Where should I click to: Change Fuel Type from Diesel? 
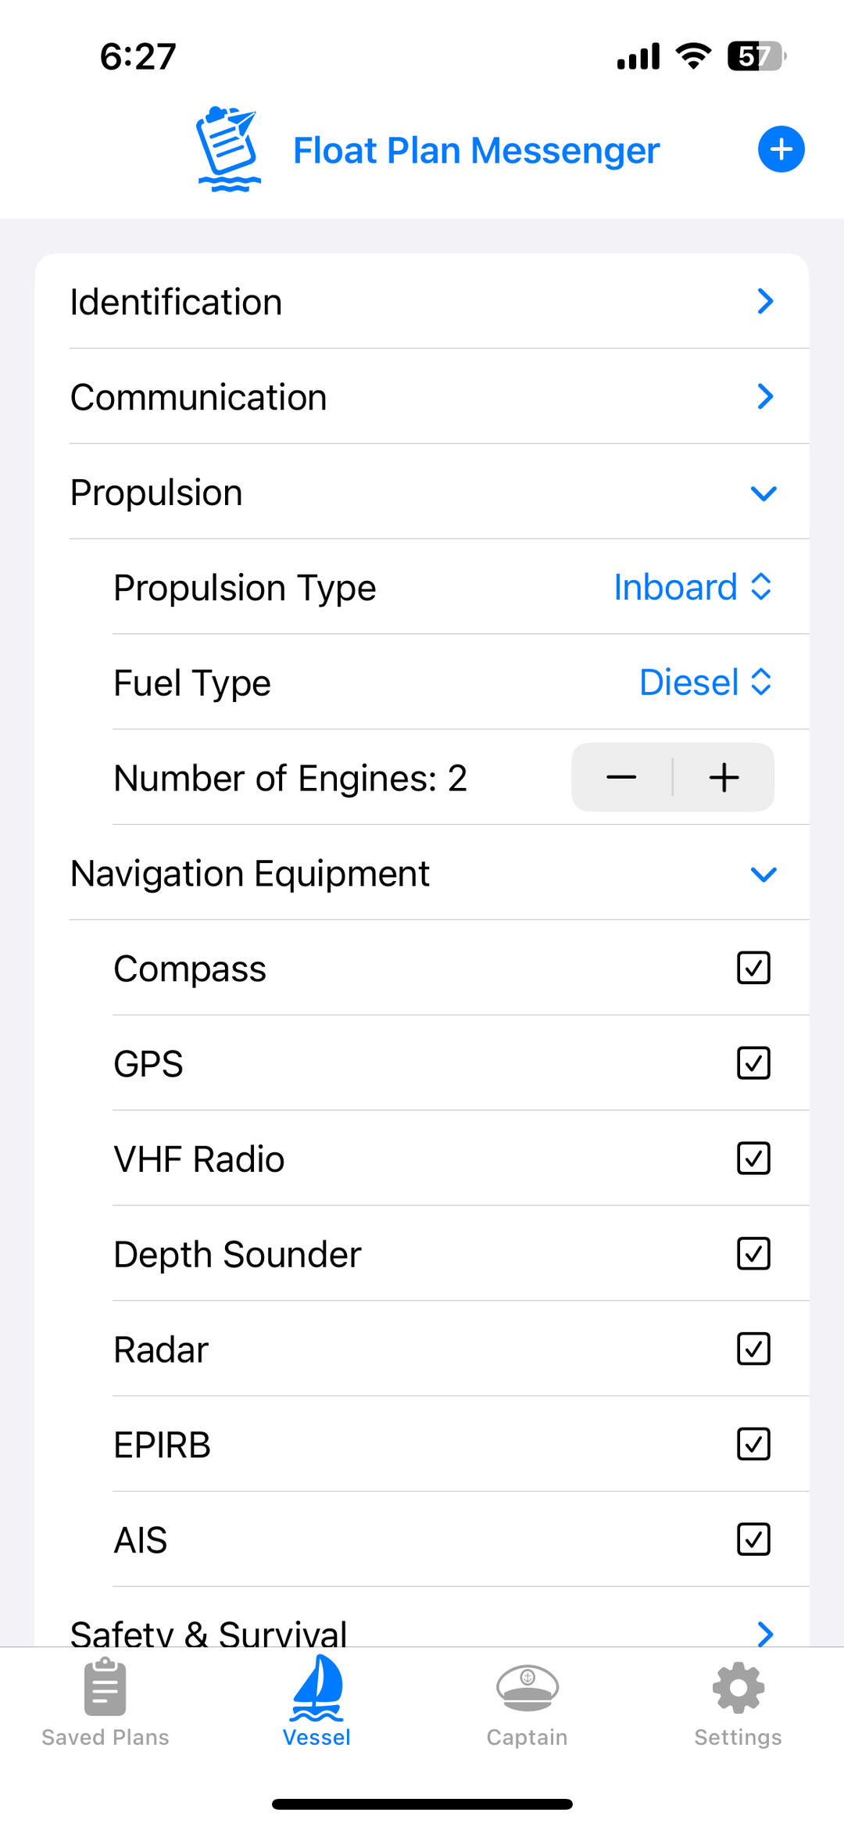point(705,682)
